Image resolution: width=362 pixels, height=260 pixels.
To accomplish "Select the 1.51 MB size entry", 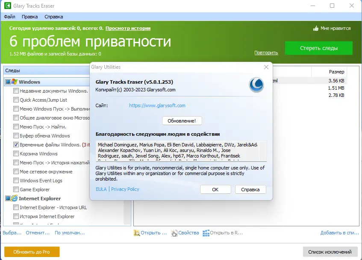I will click(x=336, y=88).
